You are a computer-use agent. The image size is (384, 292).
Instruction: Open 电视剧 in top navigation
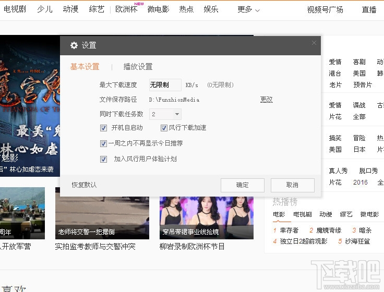[15, 9]
